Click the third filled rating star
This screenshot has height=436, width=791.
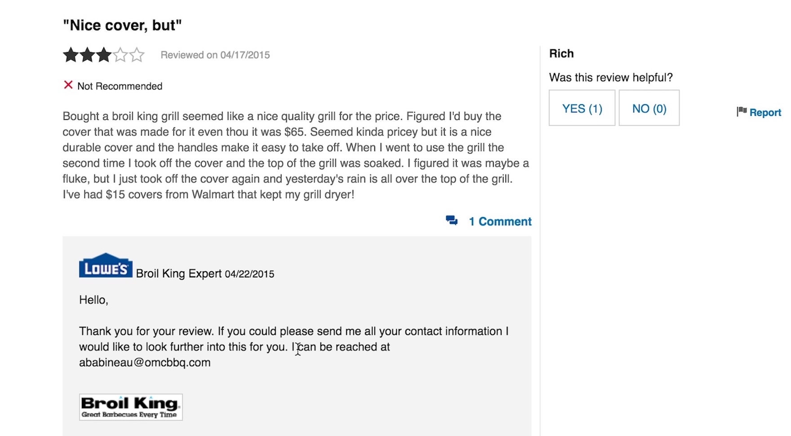tap(104, 55)
